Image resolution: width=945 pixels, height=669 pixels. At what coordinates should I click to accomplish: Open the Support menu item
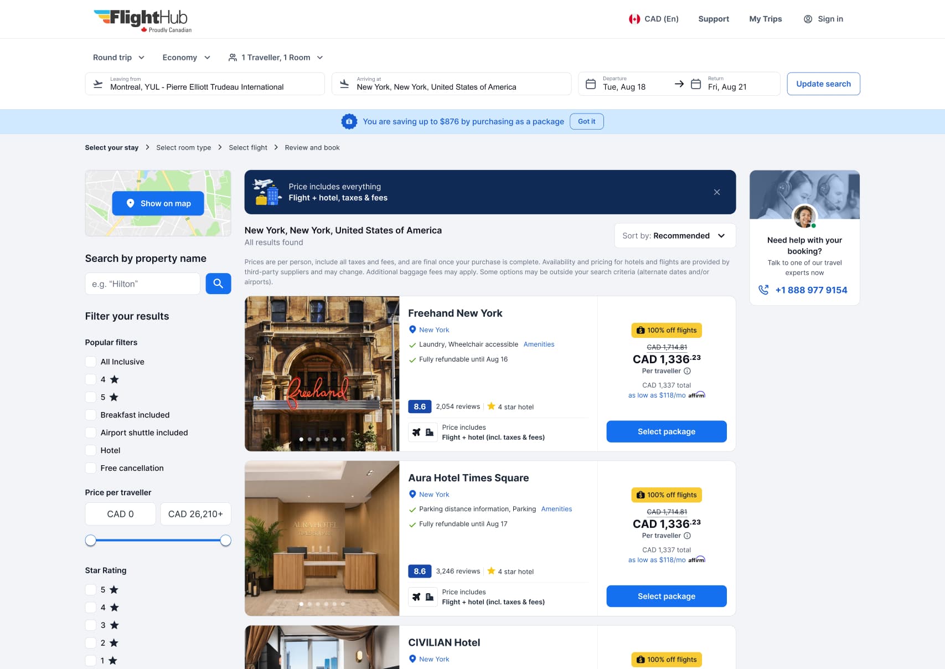click(x=714, y=19)
